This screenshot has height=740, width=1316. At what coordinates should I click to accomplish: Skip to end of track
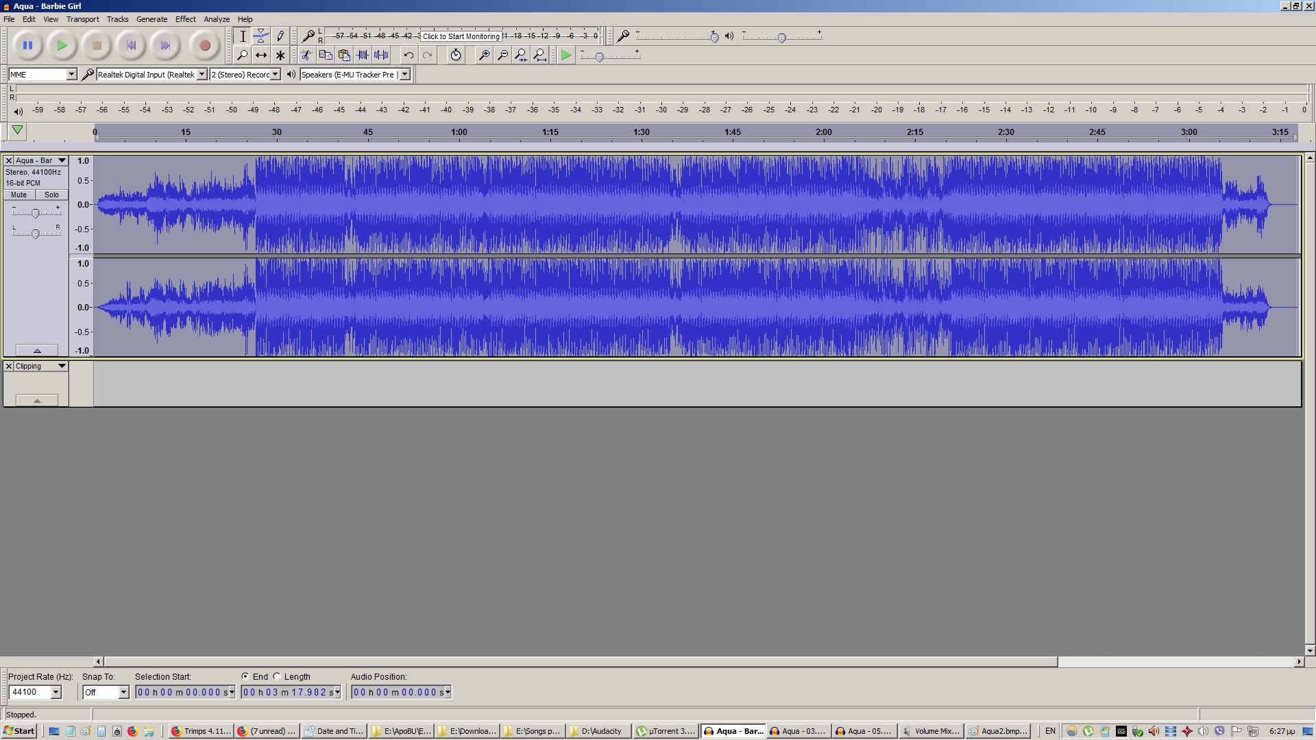[165, 46]
